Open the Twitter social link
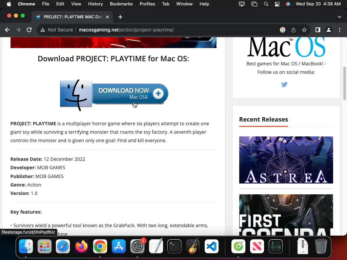 tap(284, 84)
